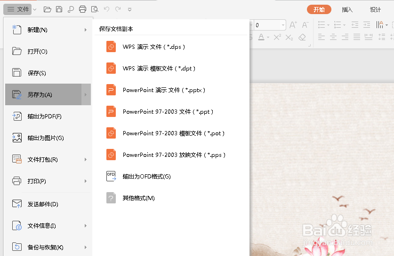Image resolution: width=394 pixels, height=256 pixels.
Task: Expand the 文件信息(I) submenu arrow
Action: pyautogui.click(x=86, y=225)
